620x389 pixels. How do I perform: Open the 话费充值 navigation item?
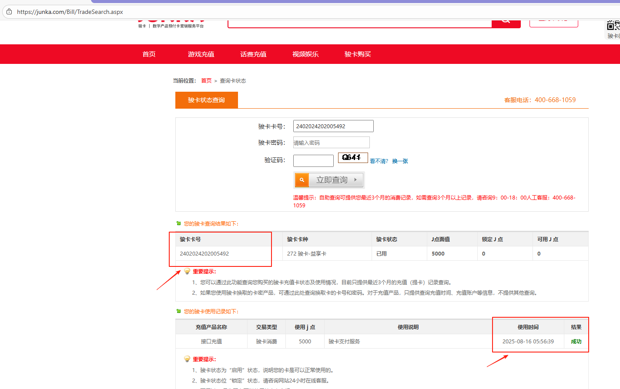(x=253, y=54)
